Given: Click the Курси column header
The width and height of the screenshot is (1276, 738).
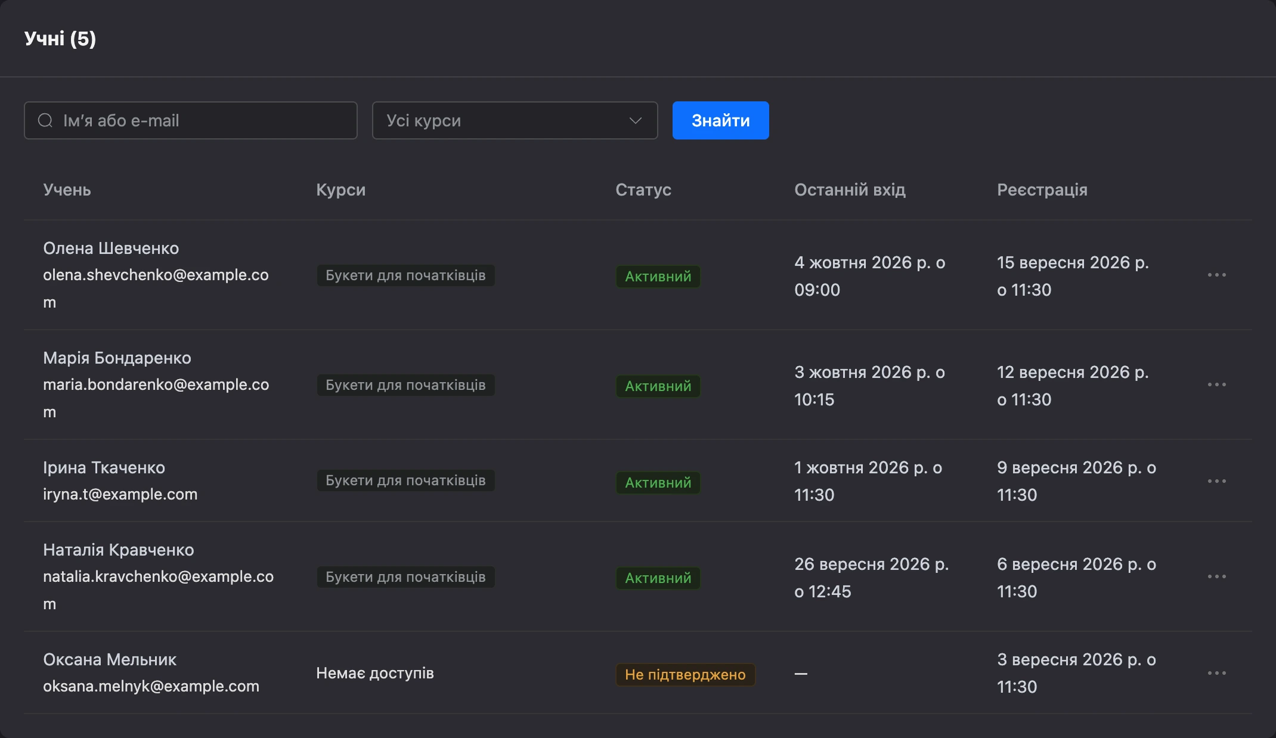Looking at the screenshot, I should (x=340, y=190).
